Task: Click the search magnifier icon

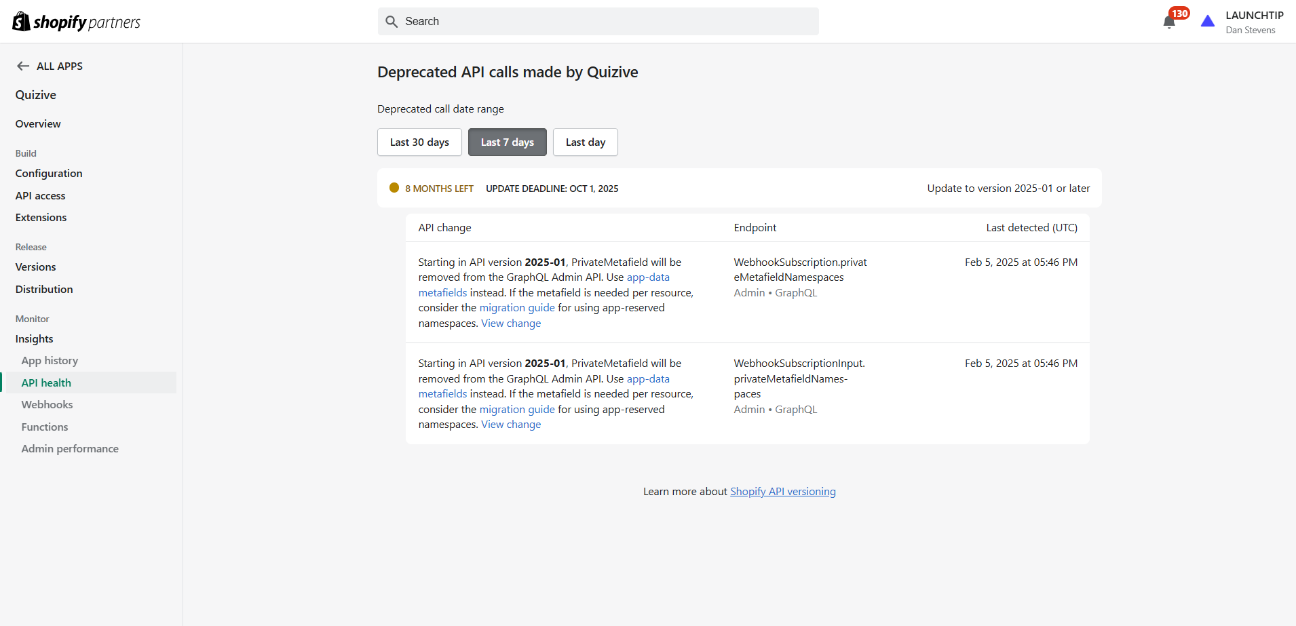Action: [392, 22]
